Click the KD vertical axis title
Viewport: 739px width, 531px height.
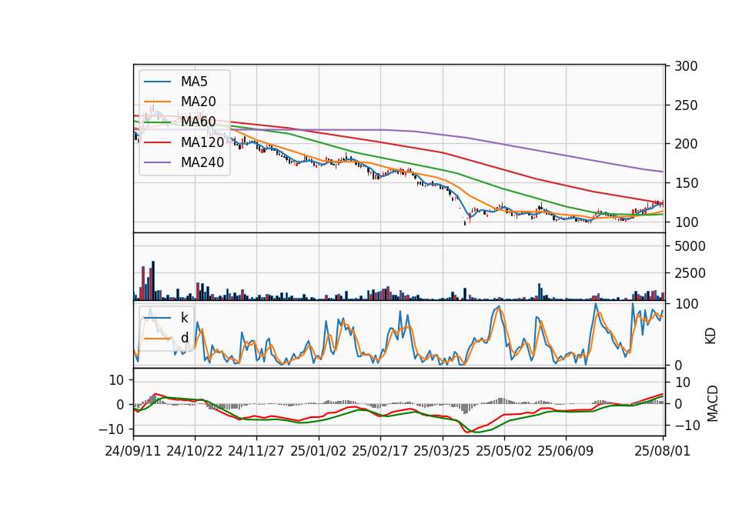pos(711,336)
